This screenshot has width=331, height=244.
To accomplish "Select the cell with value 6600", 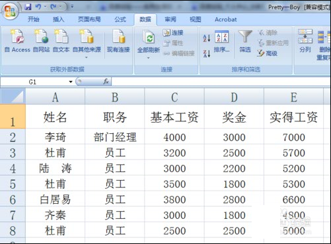I will 294,198.
